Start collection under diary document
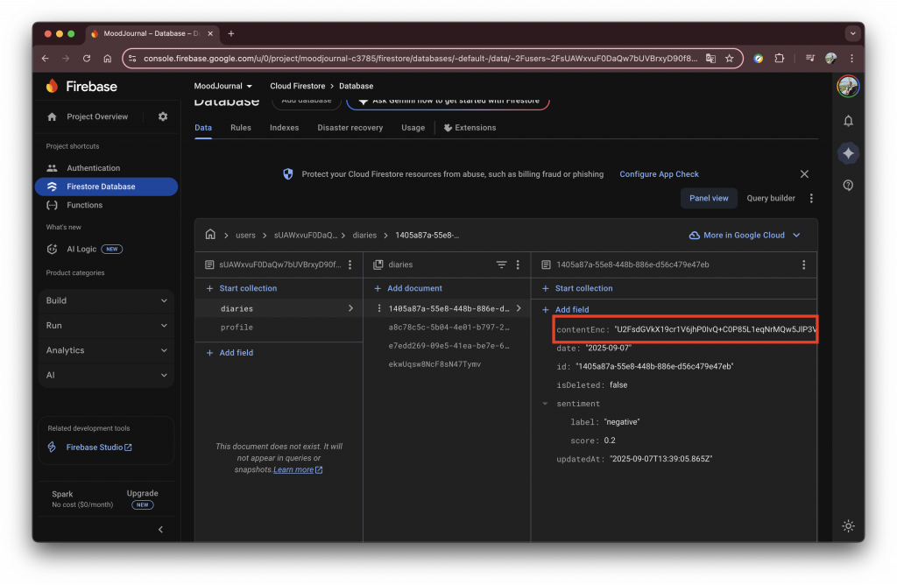 (577, 289)
